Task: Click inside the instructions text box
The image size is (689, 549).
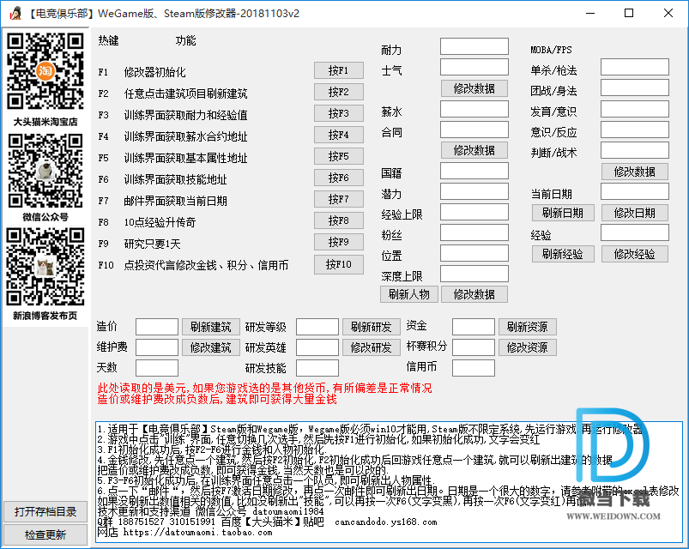Action: click(389, 482)
